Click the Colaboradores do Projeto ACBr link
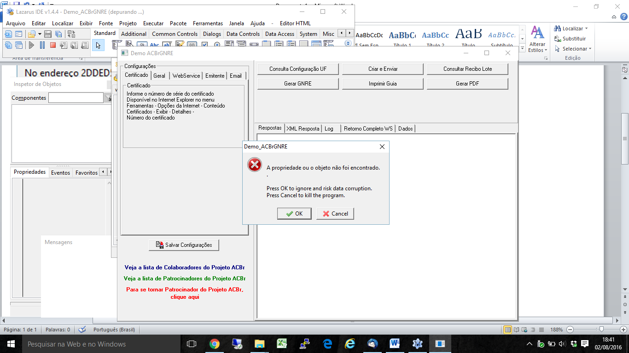 coord(185,267)
